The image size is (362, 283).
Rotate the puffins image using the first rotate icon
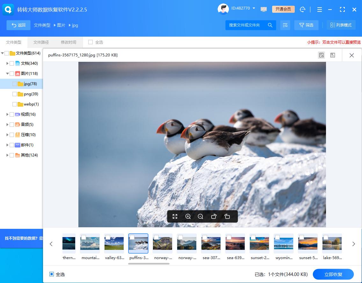[x=214, y=217]
